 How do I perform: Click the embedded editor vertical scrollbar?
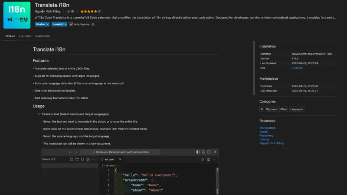pyautogui.click(x=217, y=181)
